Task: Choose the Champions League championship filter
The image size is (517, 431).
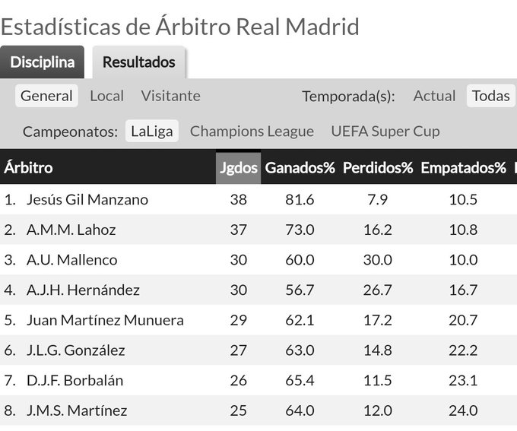Action: 252,132
